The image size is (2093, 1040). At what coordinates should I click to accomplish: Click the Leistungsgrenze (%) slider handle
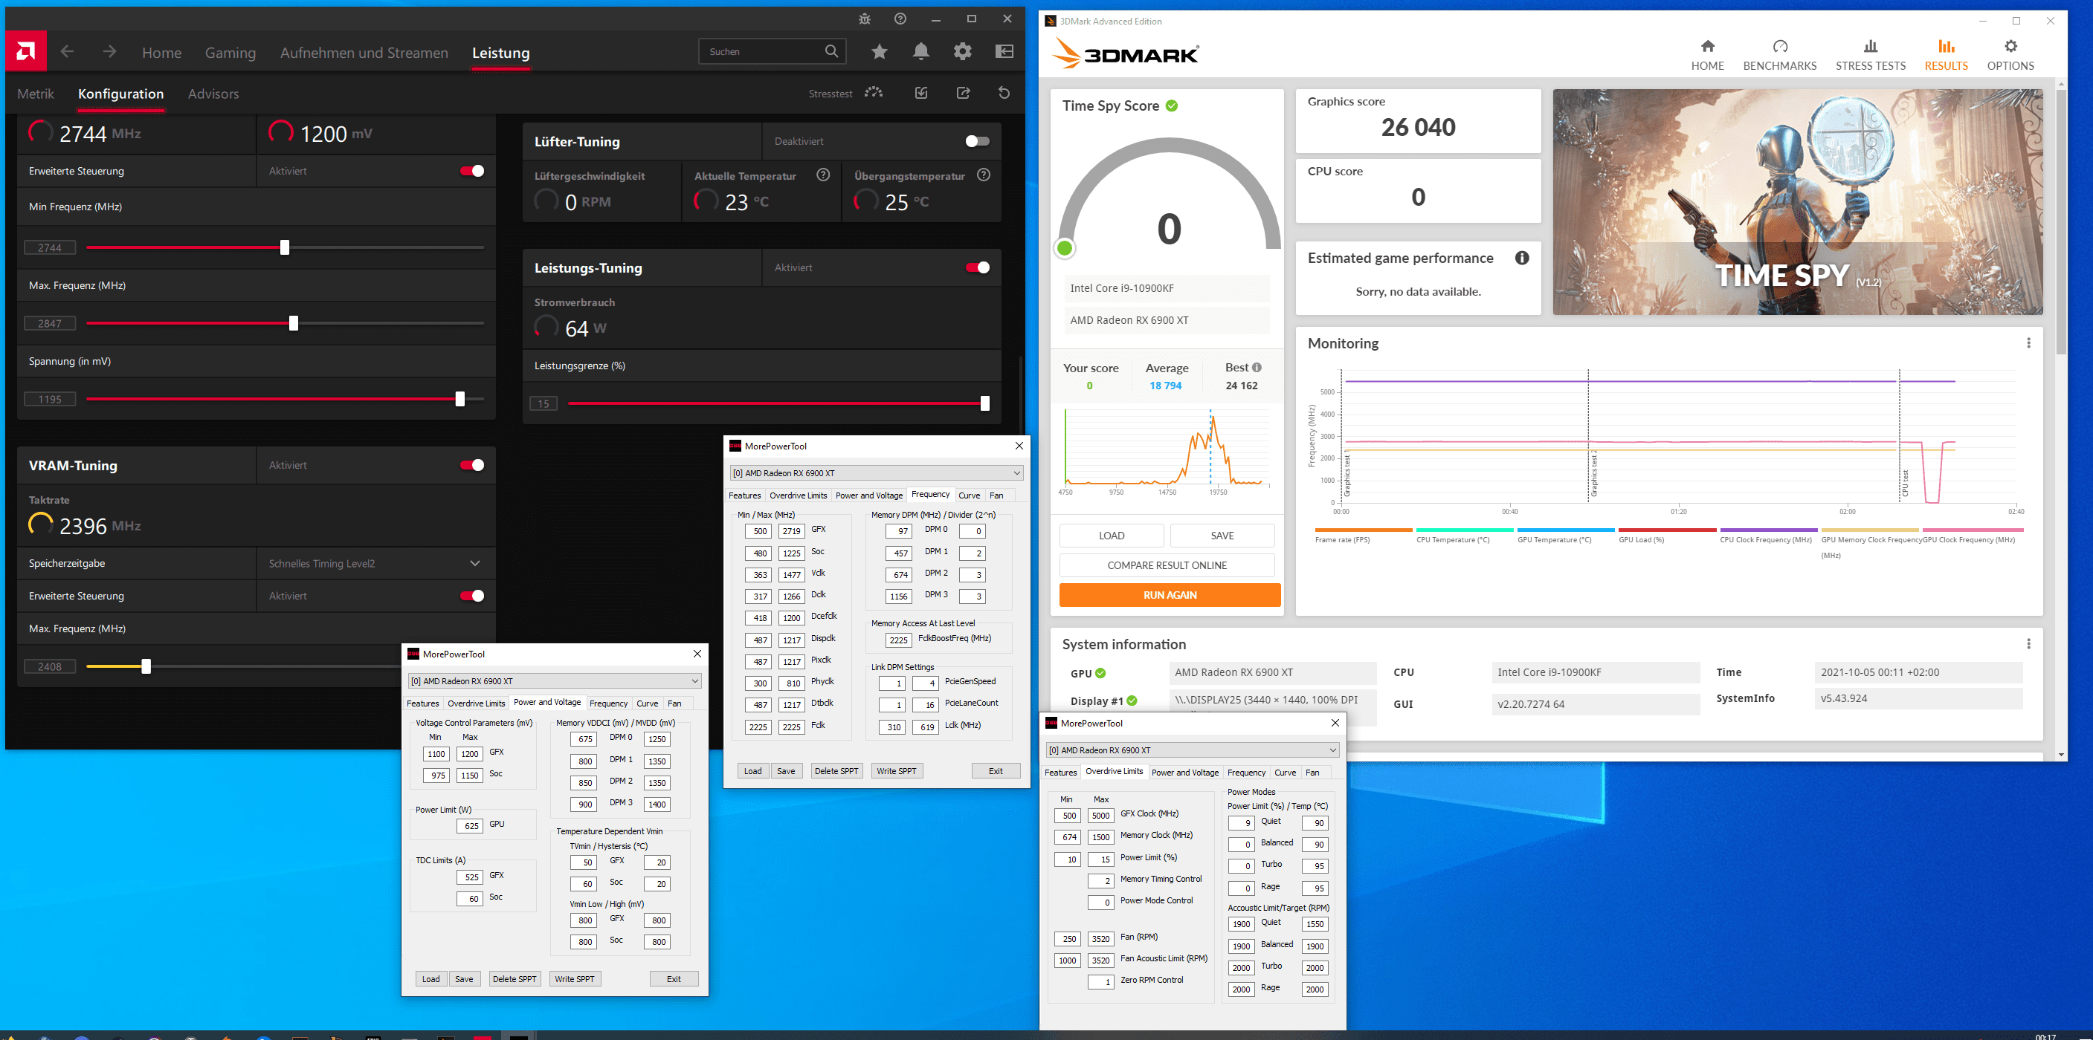[984, 403]
